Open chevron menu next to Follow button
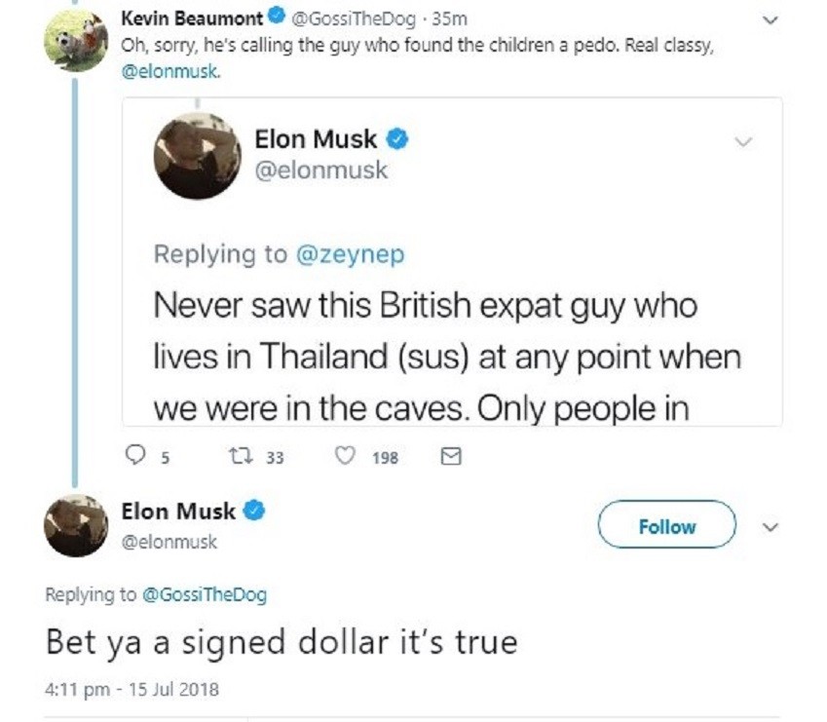 (x=771, y=527)
